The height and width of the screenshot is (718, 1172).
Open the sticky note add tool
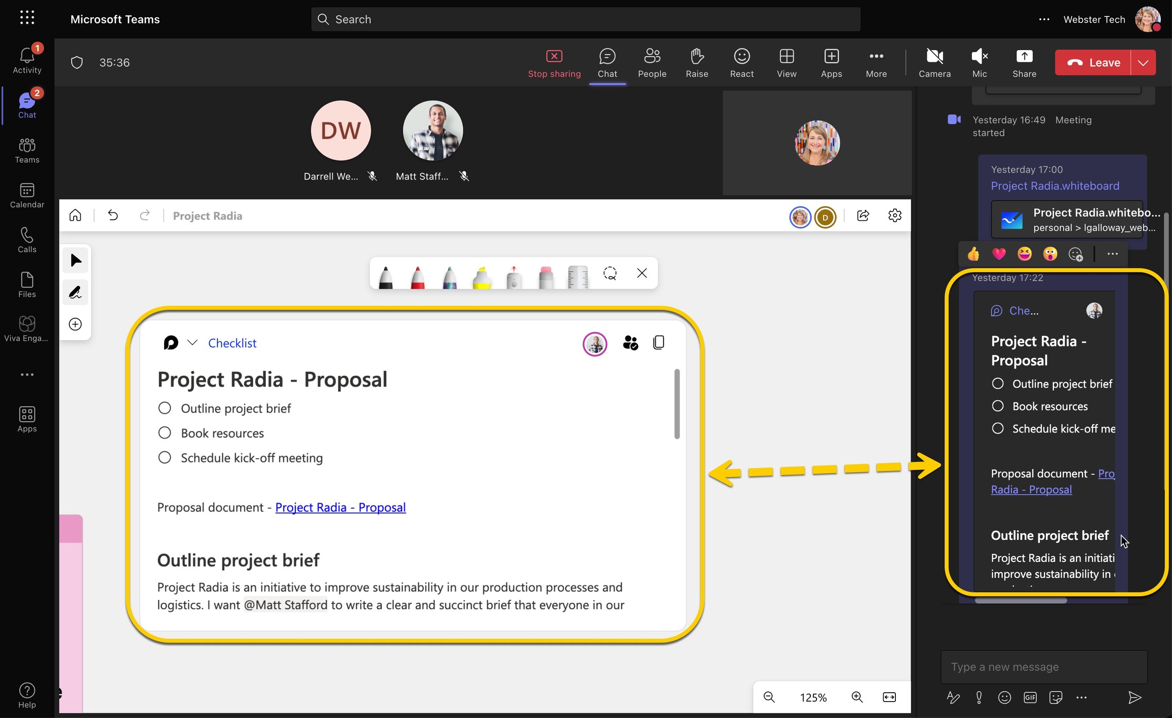[75, 325]
